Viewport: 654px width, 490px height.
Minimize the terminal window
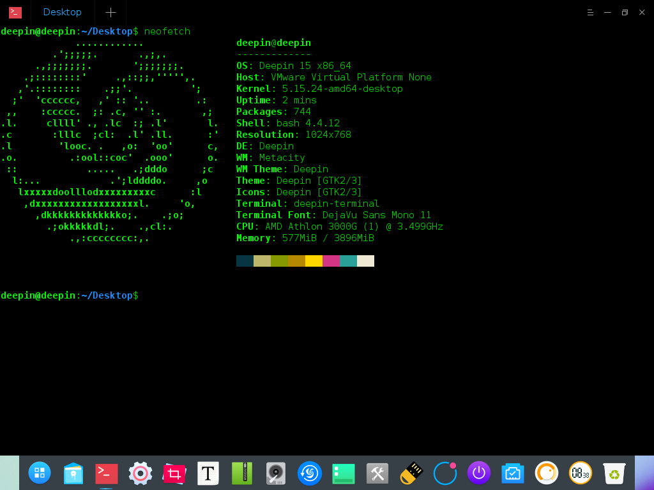point(608,13)
